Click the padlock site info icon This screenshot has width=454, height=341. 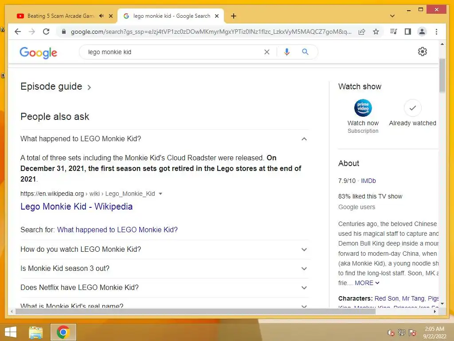pyautogui.click(x=64, y=32)
